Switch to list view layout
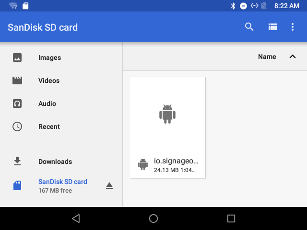 pos(272,27)
